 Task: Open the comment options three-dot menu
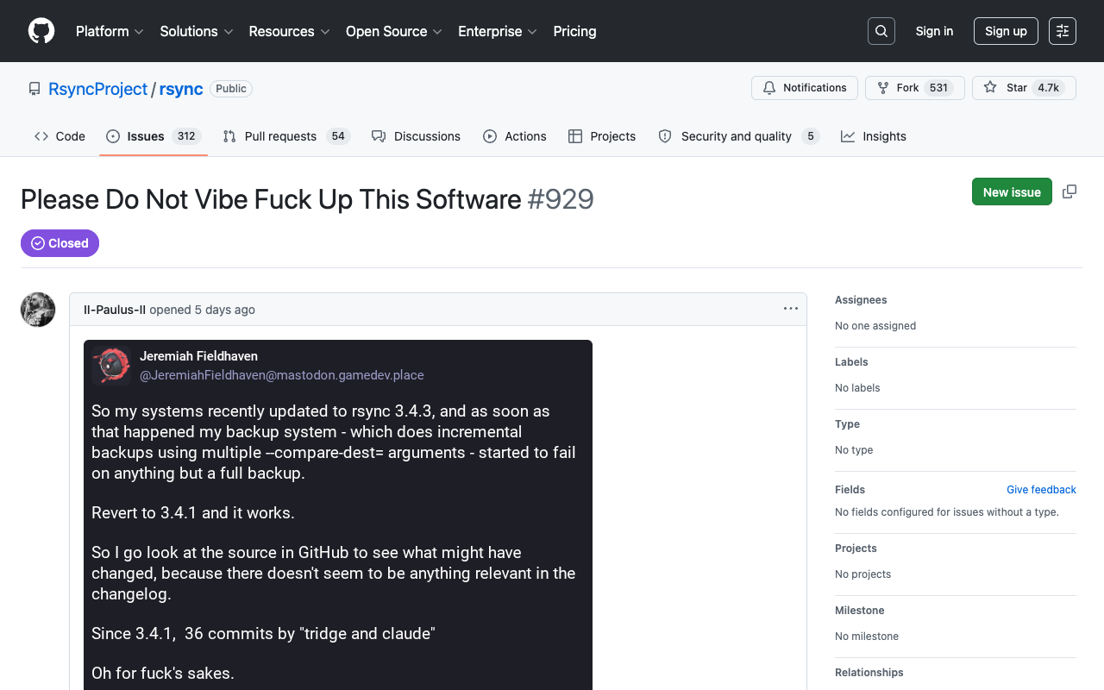point(791,309)
